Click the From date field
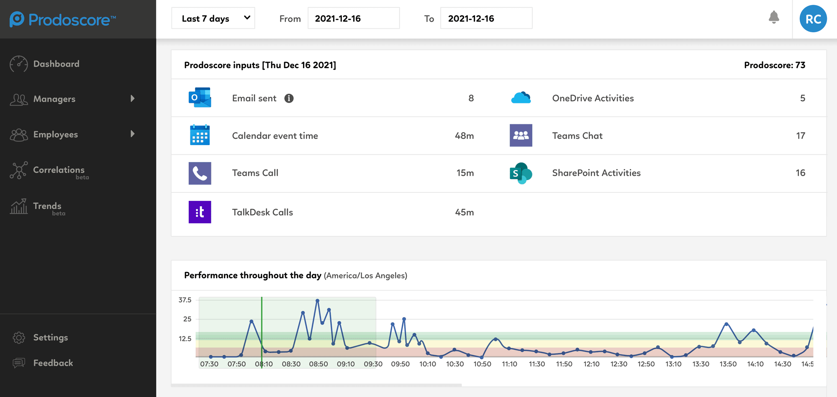The width and height of the screenshot is (837, 397). 354,18
